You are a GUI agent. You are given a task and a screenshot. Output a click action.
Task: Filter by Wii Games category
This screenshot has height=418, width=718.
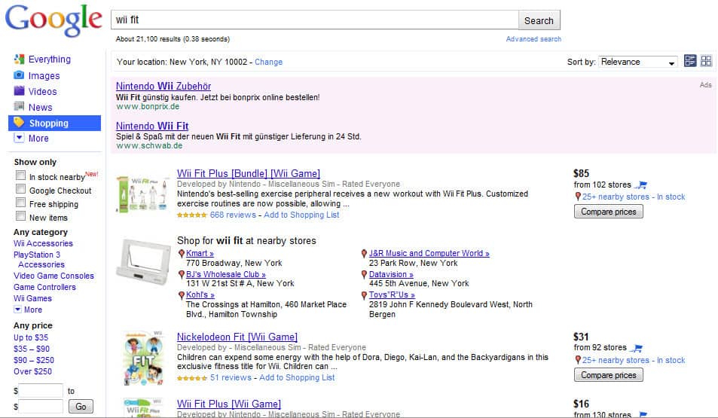tap(32, 298)
